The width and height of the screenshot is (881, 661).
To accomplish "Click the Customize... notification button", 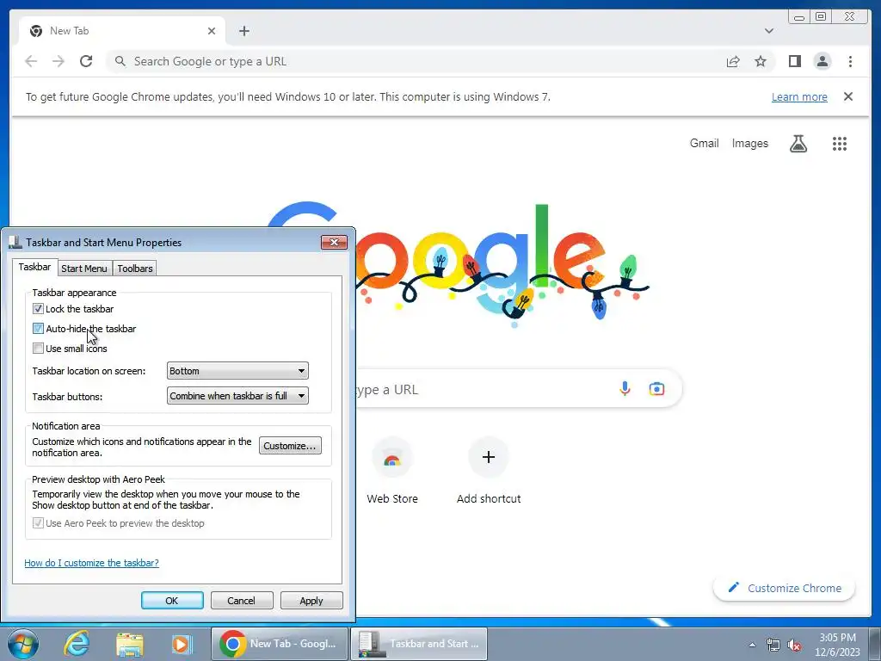I will 290,446.
